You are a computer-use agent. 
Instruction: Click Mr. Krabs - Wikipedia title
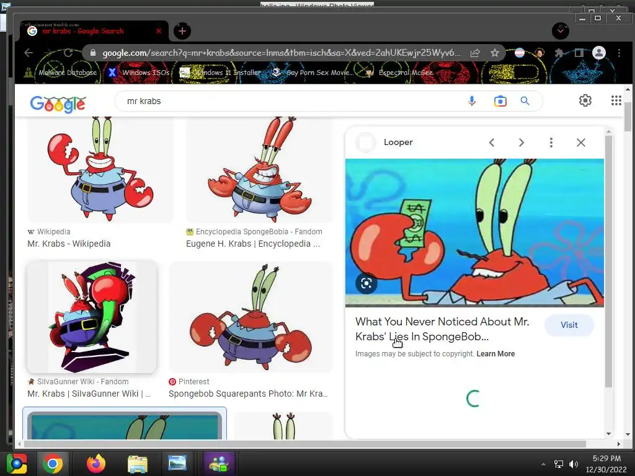tap(69, 244)
